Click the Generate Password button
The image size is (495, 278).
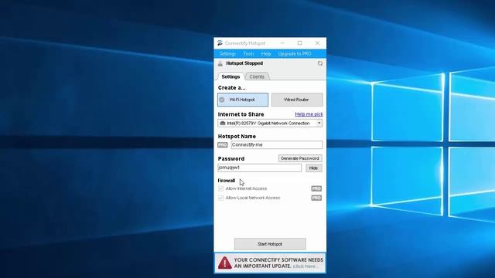(300, 158)
